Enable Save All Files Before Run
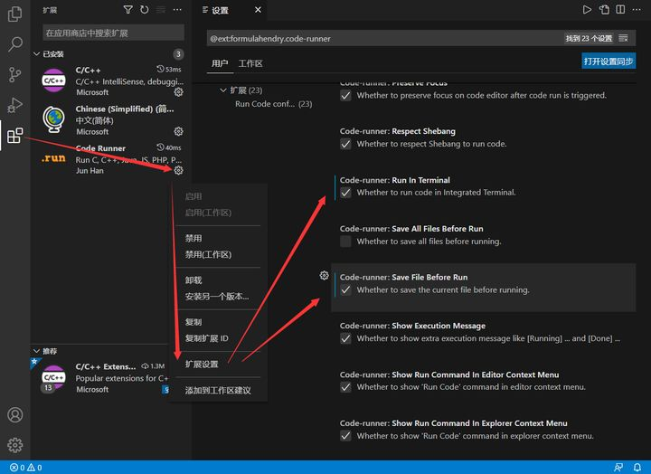 [x=345, y=242]
